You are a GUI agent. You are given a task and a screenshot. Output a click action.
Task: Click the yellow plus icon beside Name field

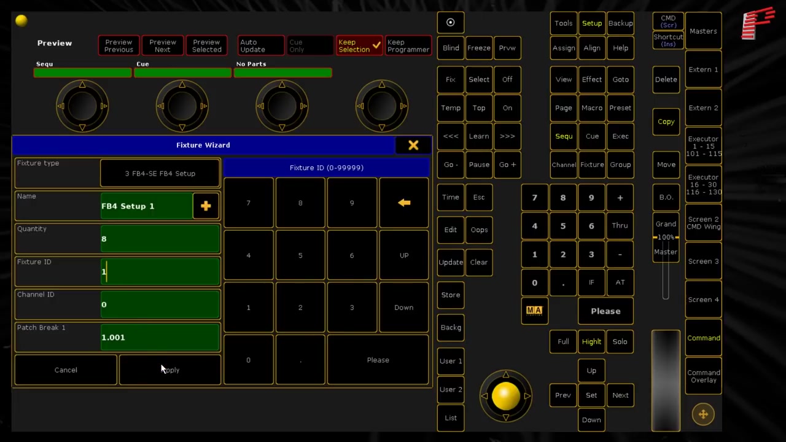(x=206, y=206)
